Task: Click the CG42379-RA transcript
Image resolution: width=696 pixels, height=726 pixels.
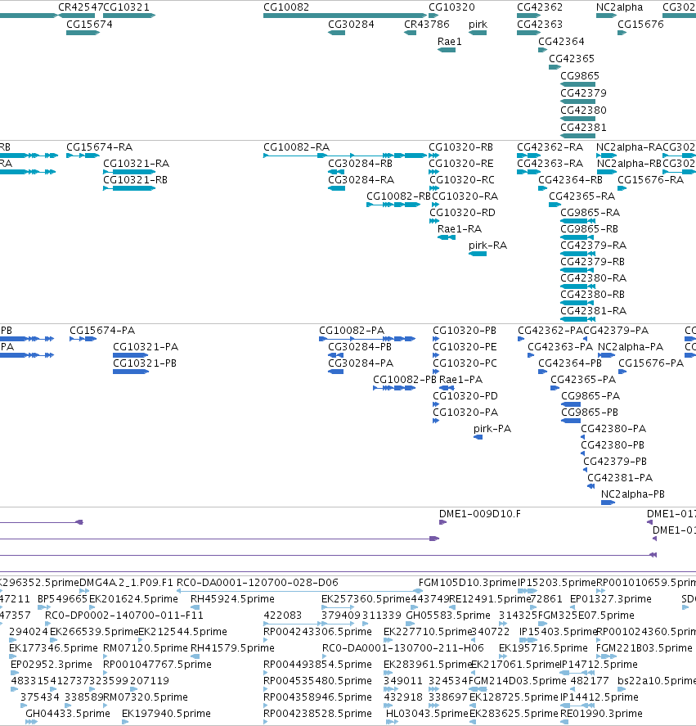Action: pyautogui.click(x=577, y=254)
